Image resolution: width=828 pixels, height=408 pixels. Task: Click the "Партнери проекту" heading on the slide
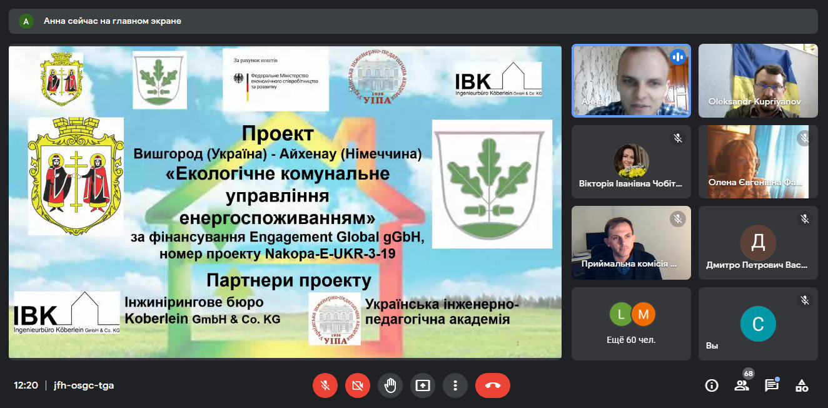pos(289,280)
